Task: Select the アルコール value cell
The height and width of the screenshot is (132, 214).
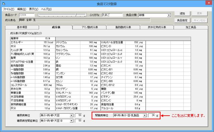Action: (132, 108)
